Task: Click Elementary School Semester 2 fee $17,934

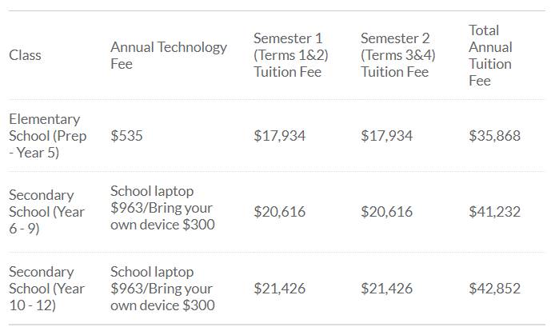Action: point(386,136)
